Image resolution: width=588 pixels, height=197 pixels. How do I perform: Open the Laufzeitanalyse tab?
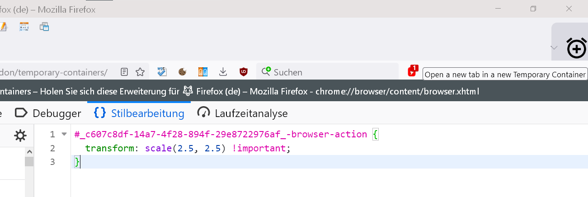point(243,113)
